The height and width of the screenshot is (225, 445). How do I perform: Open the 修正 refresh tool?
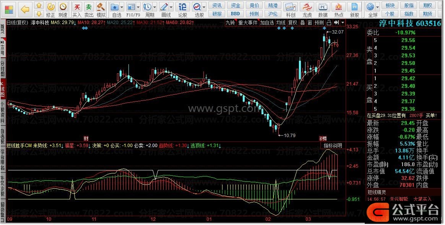[51, 6]
